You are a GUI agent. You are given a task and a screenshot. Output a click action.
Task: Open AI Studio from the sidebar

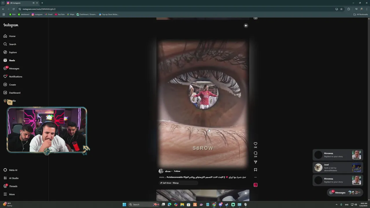tap(11, 178)
